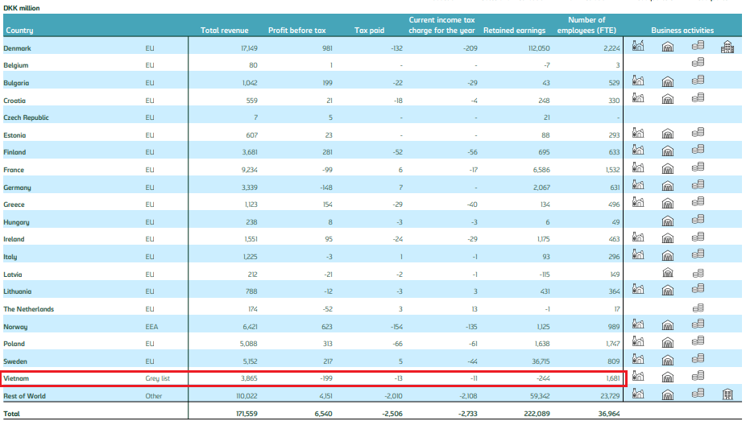Click the warehouse icon in Hungary row
Screen dimensions: 746x425
pyautogui.click(x=667, y=221)
